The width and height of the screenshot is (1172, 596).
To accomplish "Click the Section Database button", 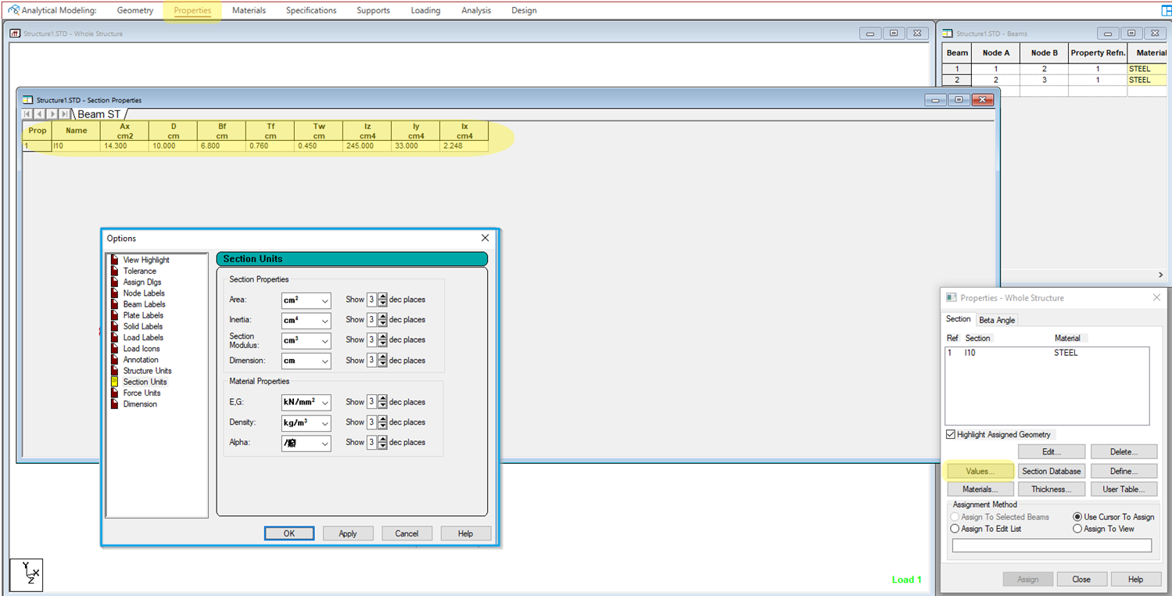I will click(1051, 471).
